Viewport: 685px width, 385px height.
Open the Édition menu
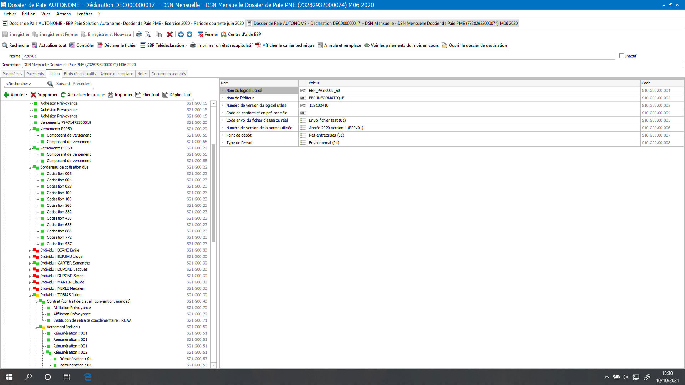point(29,14)
